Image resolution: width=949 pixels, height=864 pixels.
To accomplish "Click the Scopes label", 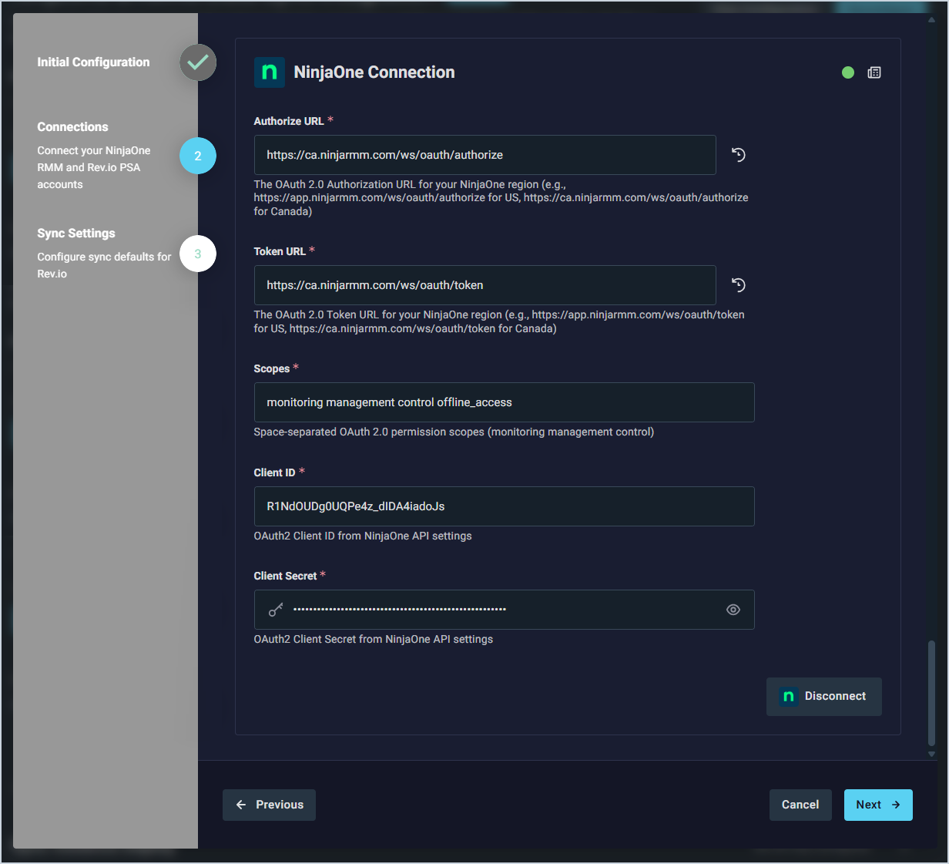I will click(272, 369).
